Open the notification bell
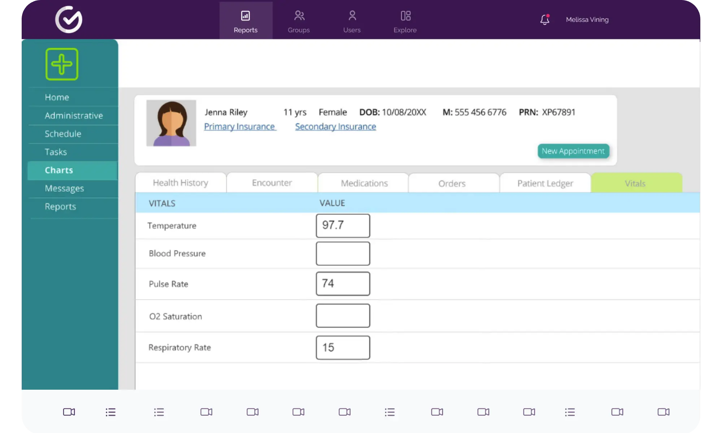This screenshot has height=433, width=722. [x=544, y=19]
